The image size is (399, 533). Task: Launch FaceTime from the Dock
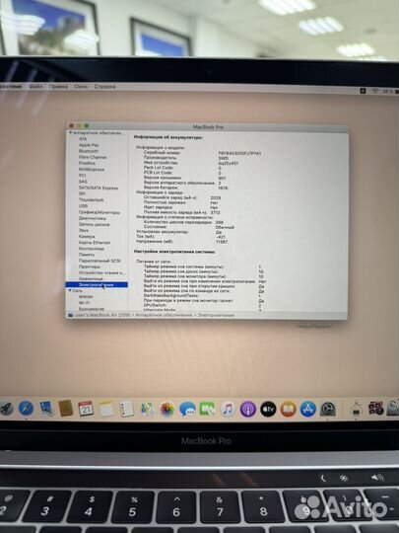[x=207, y=409]
